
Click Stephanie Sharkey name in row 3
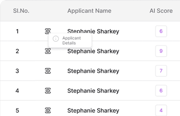[93, 71]
